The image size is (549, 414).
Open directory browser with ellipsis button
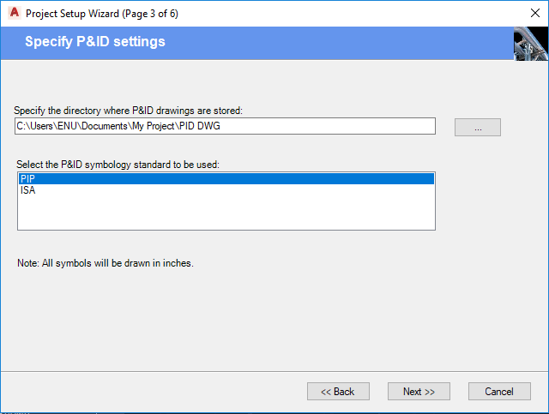[x=478, y=127]
